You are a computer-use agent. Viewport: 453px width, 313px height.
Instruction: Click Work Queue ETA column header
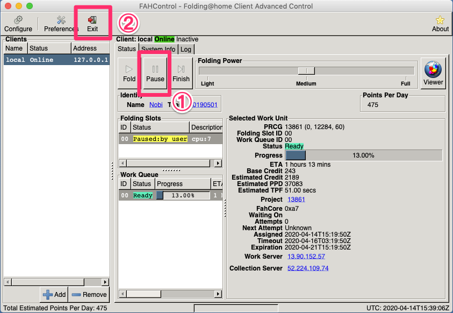click(x=217, y=184)
